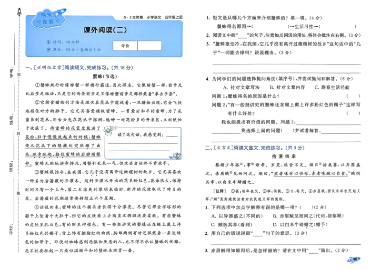Click the blank parentheses after 蟹蛛得名原因→
Image resolution: width=381 pixels, height=270 pixels.
click(x=271, y=27)
